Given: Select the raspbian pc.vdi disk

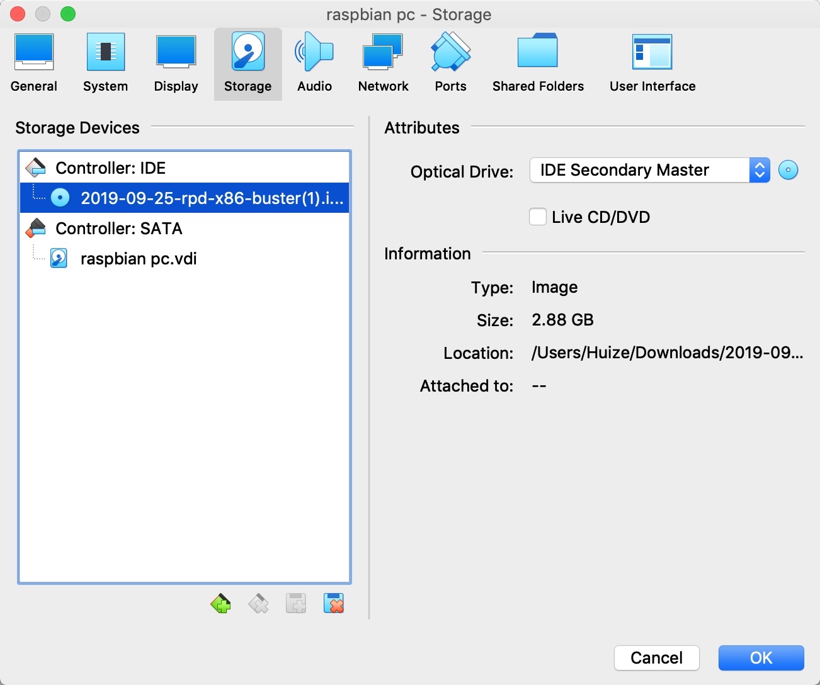Looking at the screenshot, I should click(185, 258).
